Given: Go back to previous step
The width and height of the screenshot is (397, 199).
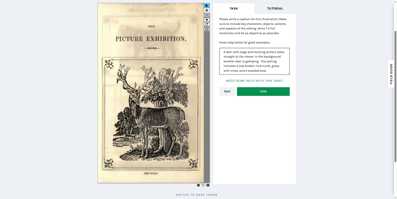Looking at the screenshot, I should coord(227,91).
